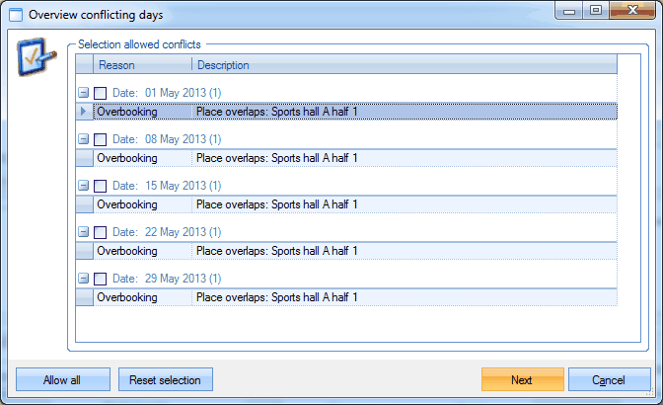Click the window icon in title bar
Screen dimensions: 663x405
tap(15, 14)
